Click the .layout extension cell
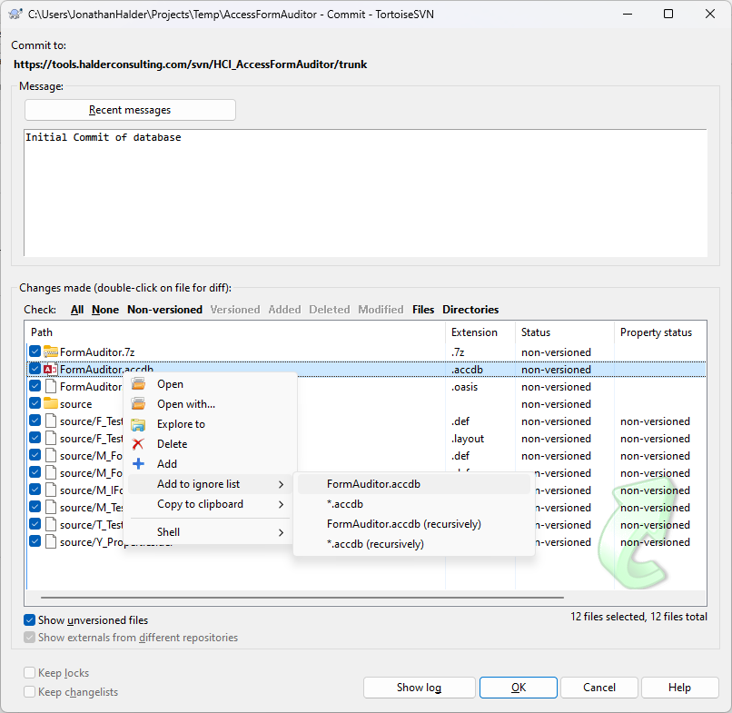This screenshot has height=713, width=732. (468, 439)
